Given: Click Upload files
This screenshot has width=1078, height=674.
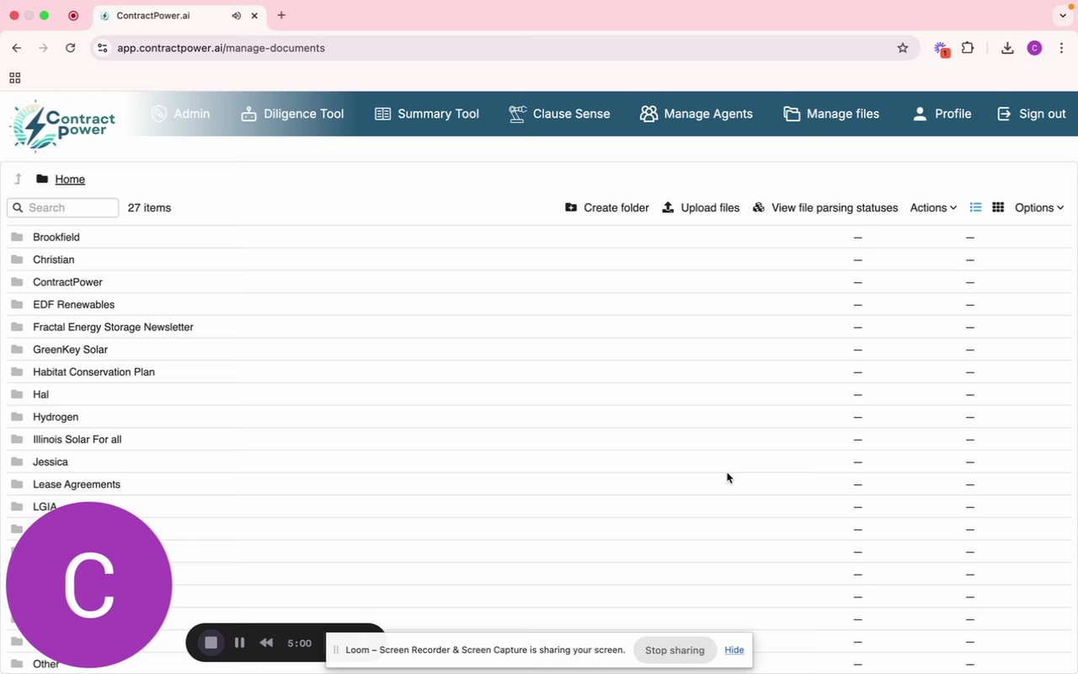Looking at the screenshot, I should click(701, 208).
